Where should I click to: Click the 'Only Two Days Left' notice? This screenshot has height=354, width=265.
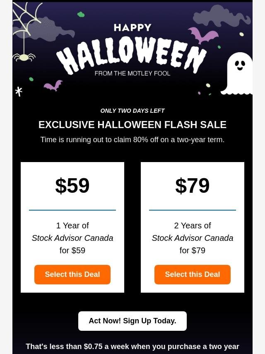click(132, 111)
